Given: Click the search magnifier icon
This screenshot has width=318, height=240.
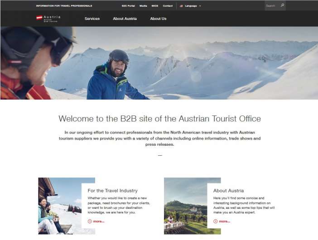Looking at the screenshot, I should pos(282,6).
